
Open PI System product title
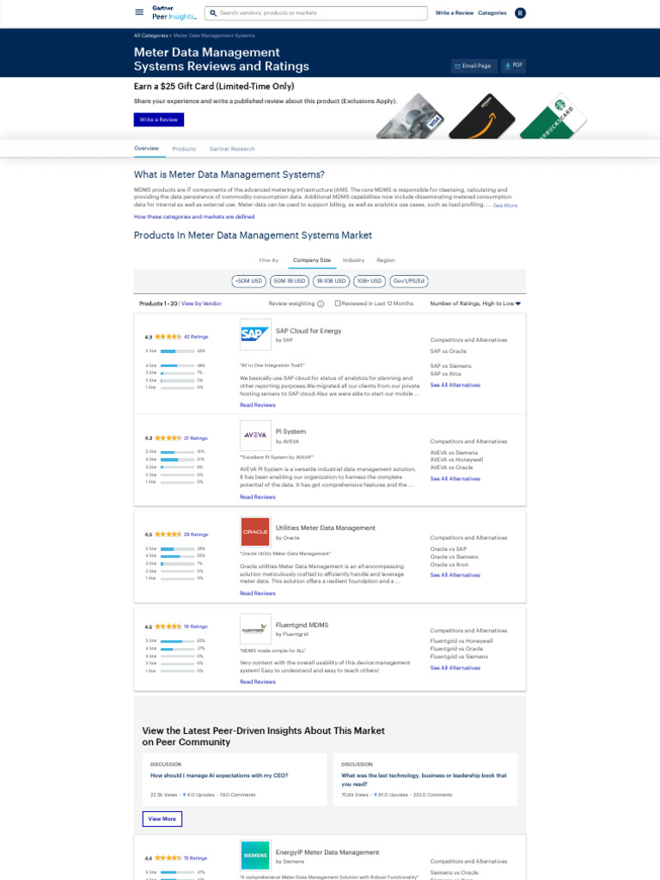click(x=290, y=431)
